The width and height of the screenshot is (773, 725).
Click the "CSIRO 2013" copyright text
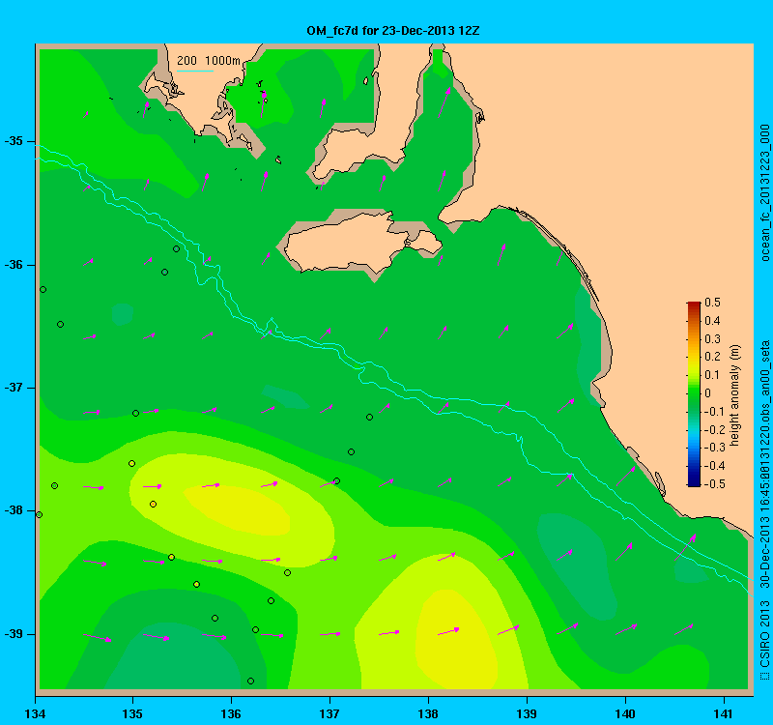[764, 634]
